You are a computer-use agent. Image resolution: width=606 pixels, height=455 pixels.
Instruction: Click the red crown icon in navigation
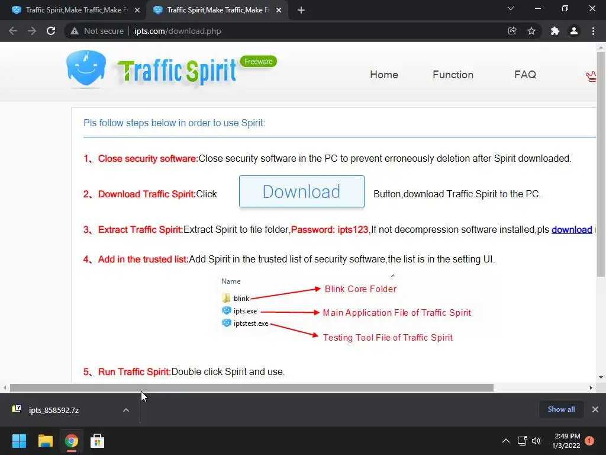[x=591, y=76]
